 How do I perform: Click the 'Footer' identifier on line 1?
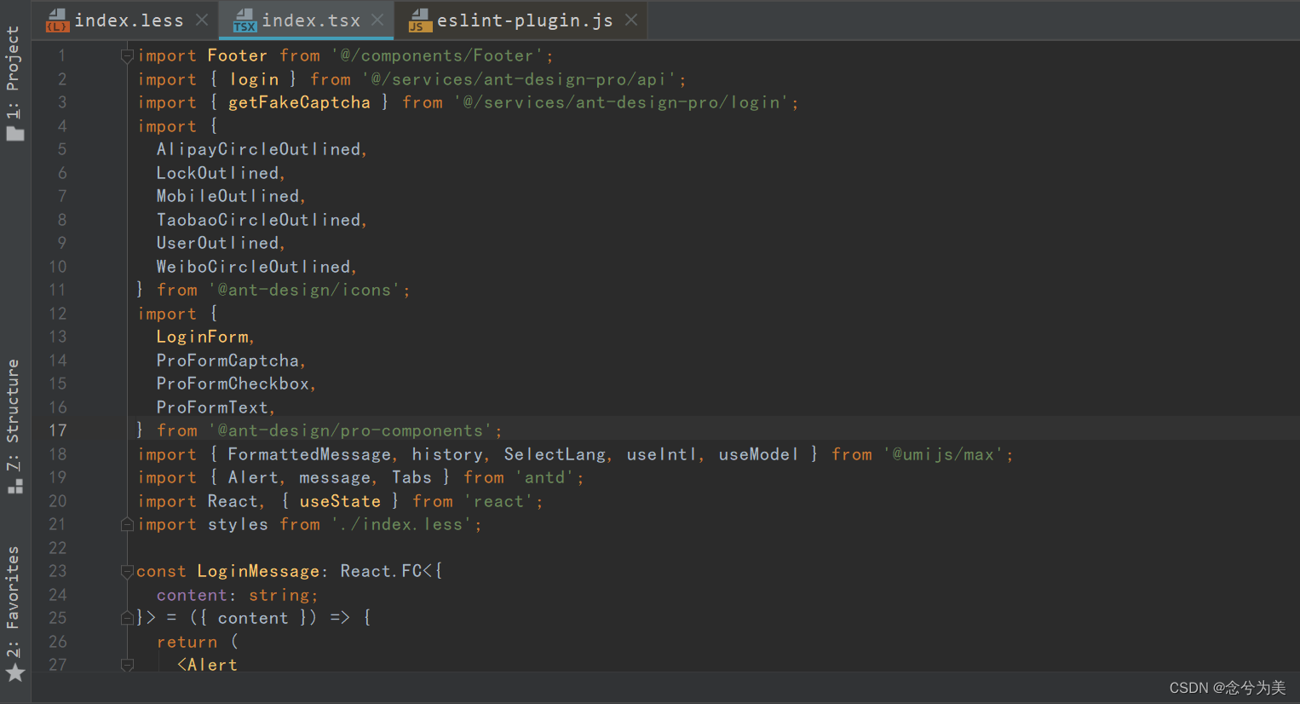coord(238,55)
